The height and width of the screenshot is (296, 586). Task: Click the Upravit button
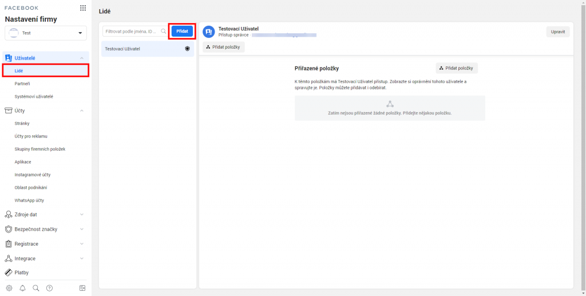558,31
